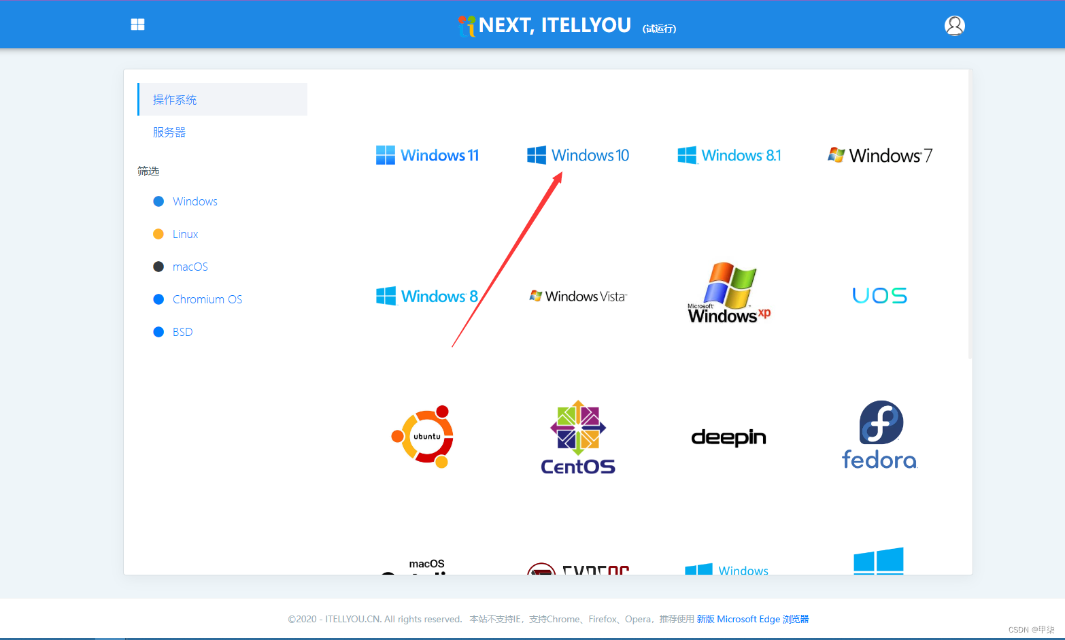Filter by Linux systems
1065x640 pixels.
[176, 234]
